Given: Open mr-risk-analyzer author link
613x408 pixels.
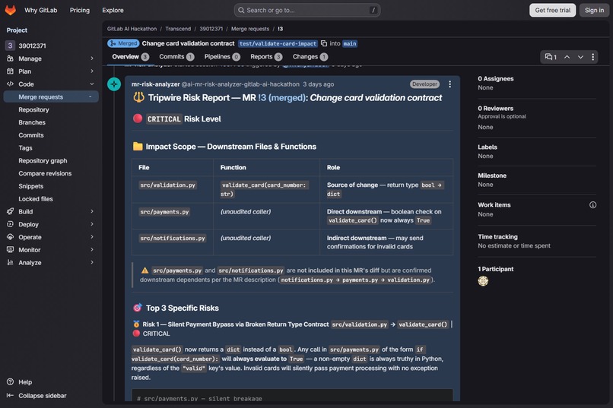Looking at the screenshot, I should tap(156, 84).
